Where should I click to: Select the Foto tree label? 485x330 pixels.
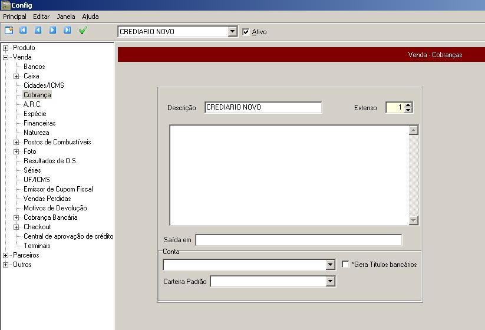click(x=30, y=151)
